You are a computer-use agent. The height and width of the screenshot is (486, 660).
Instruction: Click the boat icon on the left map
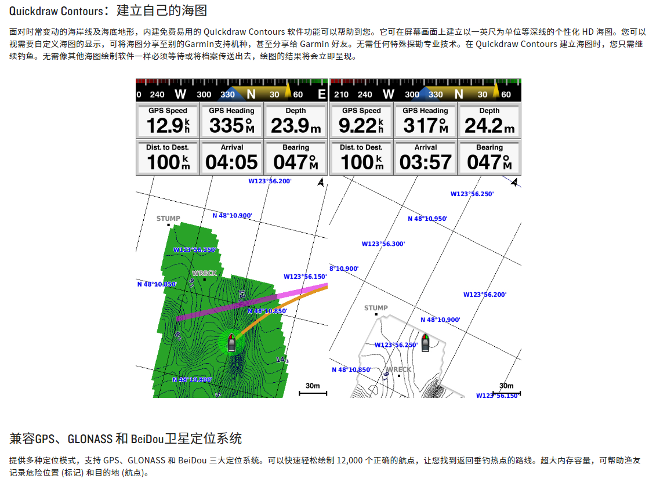tap(231, 343)
